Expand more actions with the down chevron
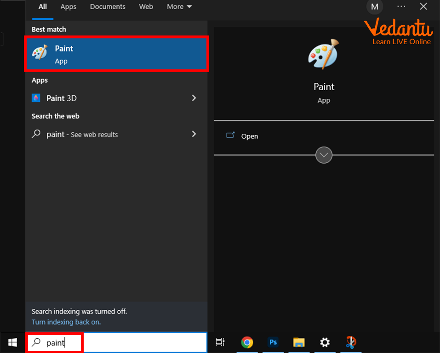This screenshot has width=440, height=353. tap(324, 155)
